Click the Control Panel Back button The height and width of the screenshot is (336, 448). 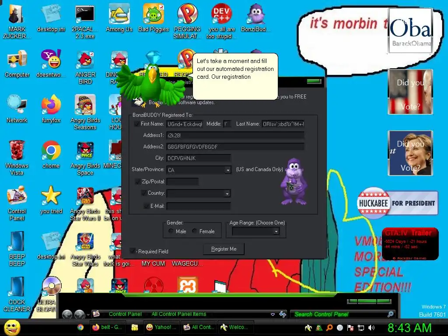click(67, 314)
